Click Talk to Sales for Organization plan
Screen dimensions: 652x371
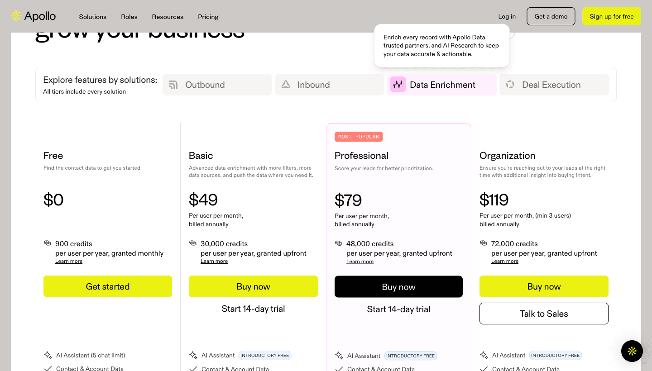click(x=543, y=314)
